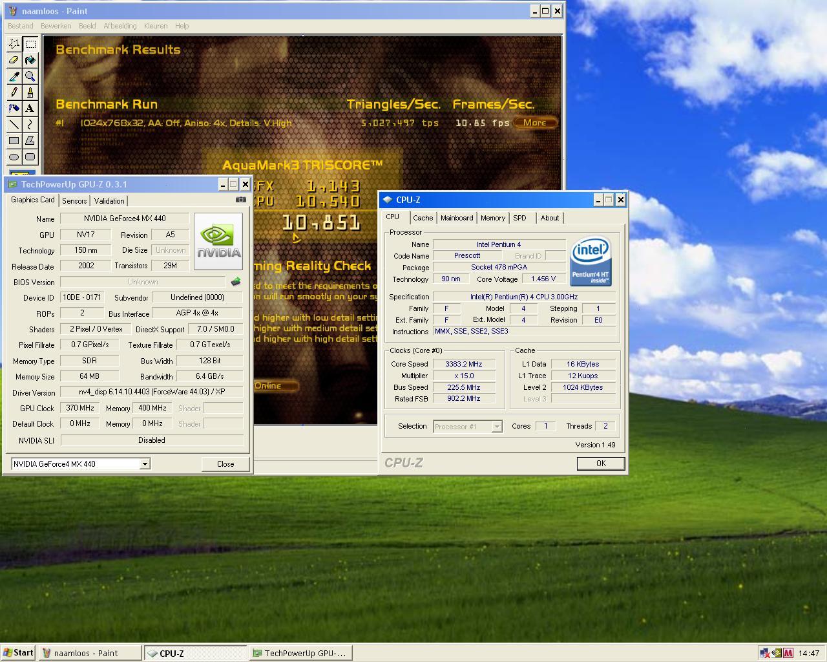Choose the Brush tool in Paint
The image size is (827, 662).
pyautogui.click(x=30, y=92)
